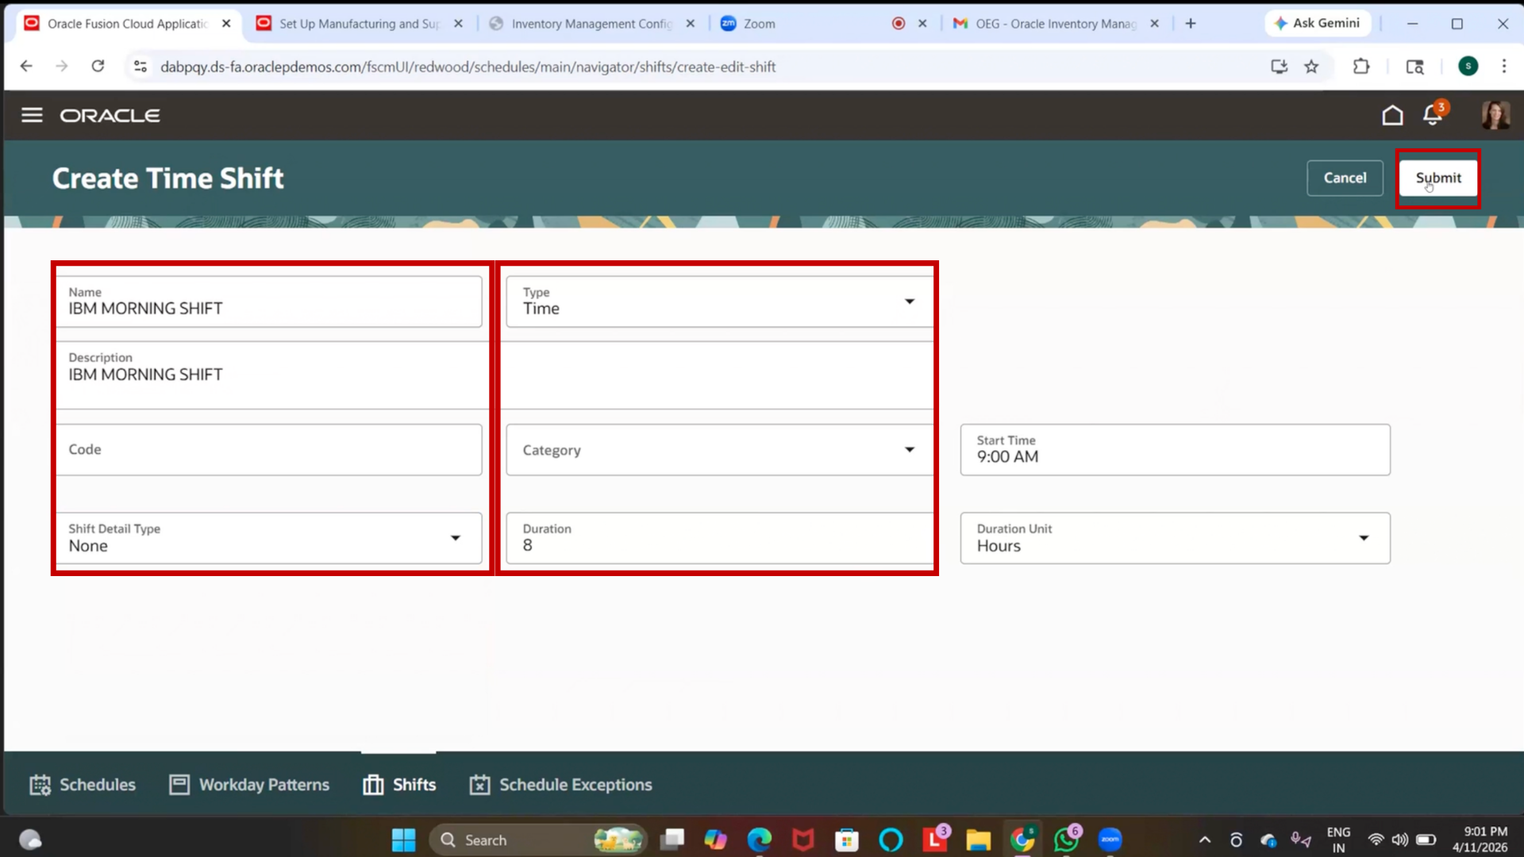This screenshot has height=857, width=1524.
Task: Open Microsoft Store from taskbar
Action: pos(847,840)
